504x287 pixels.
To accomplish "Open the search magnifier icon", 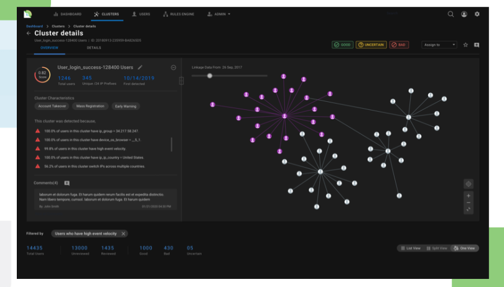I will pyautogui.click(x=450, y=14).
